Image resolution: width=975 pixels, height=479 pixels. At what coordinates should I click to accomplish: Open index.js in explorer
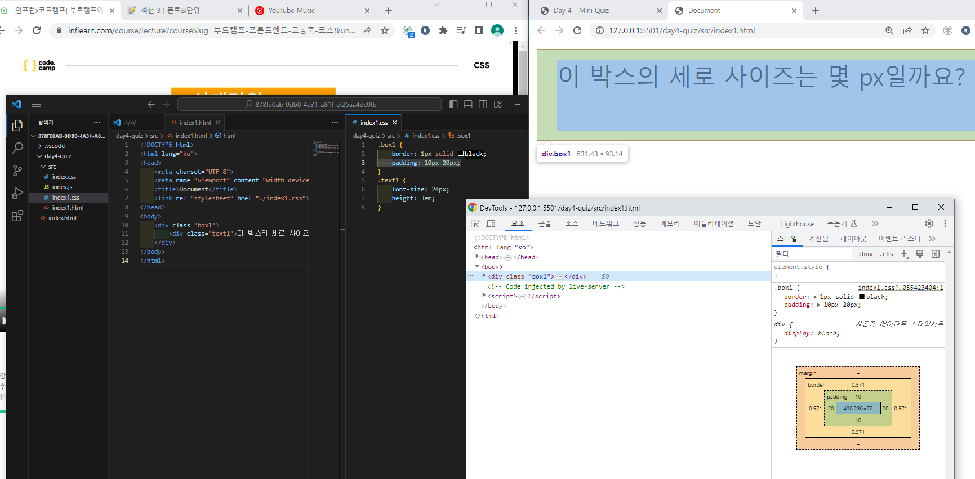click(x=62, y=187)
